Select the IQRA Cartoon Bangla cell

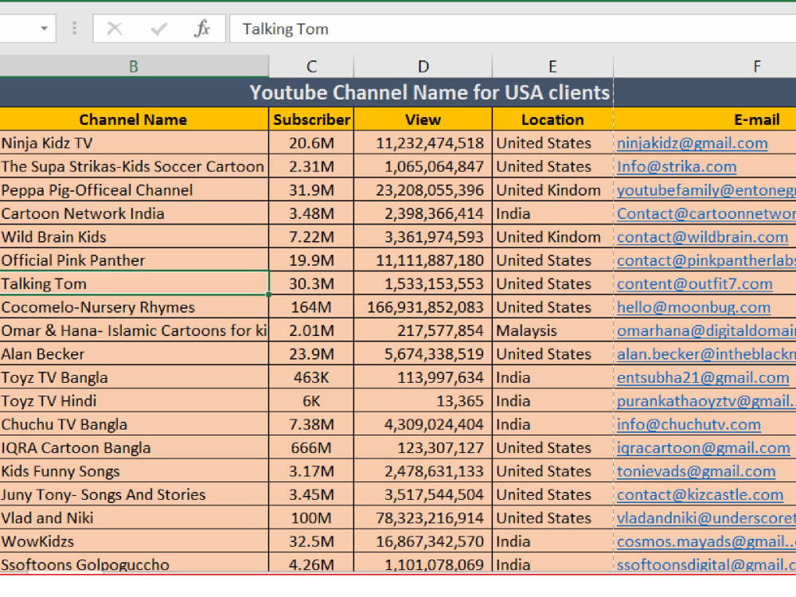[x=134, y=447]
